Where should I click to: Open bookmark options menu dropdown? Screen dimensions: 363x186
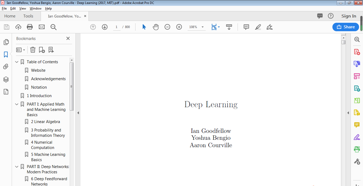pos(21,50)
